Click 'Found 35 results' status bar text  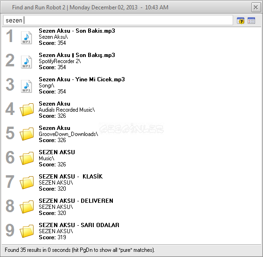(x=79, y=250)
